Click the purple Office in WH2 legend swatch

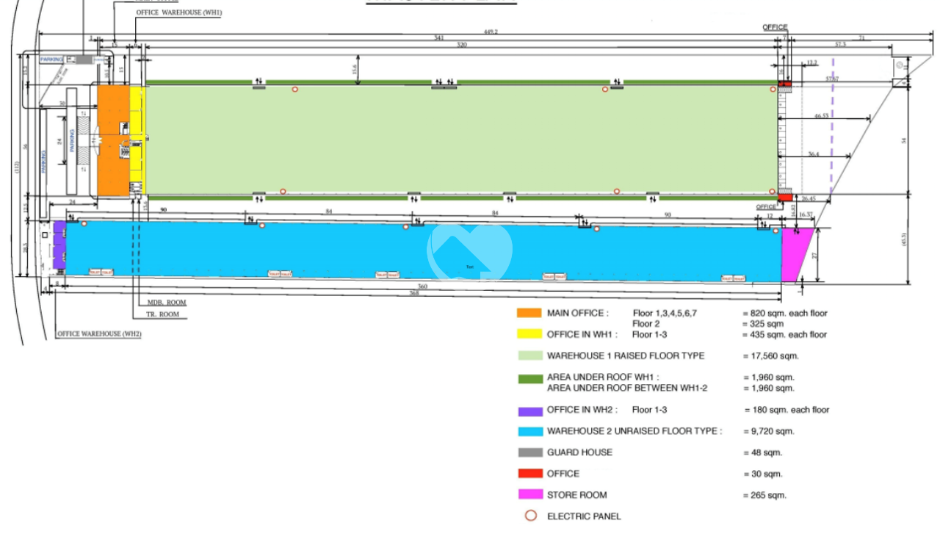click(529, 410)
